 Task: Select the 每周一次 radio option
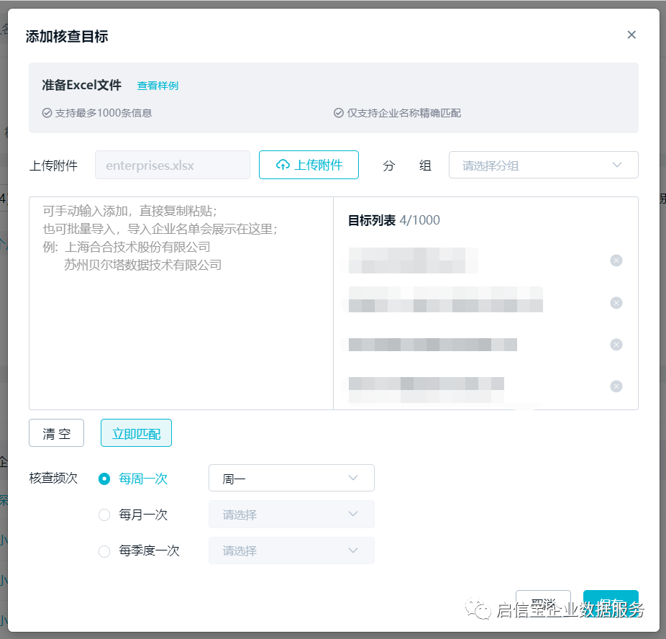pyautogui.click(x=104, y=479)
